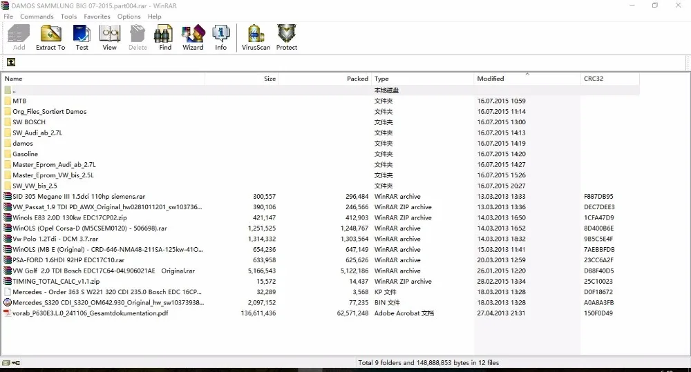Select the damos folder icon
This screenshot has height=372, width=691.
(x=8, y=143)
